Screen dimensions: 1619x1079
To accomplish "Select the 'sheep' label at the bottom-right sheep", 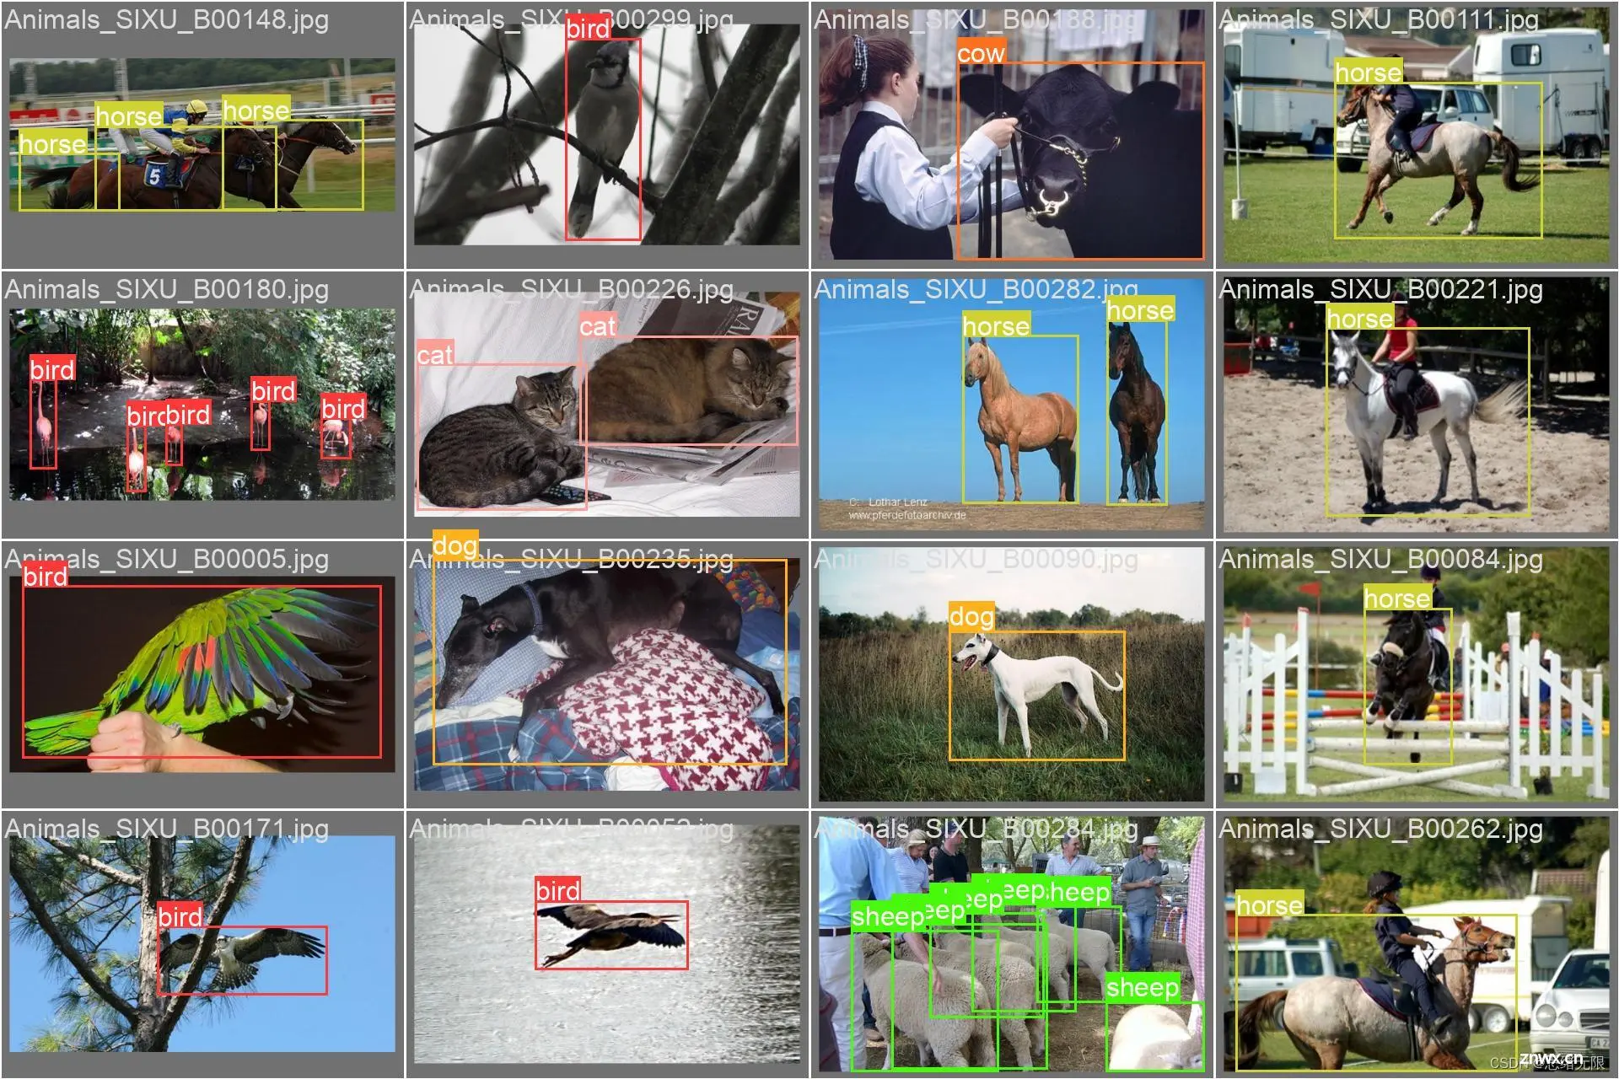I will (1143, 986).
